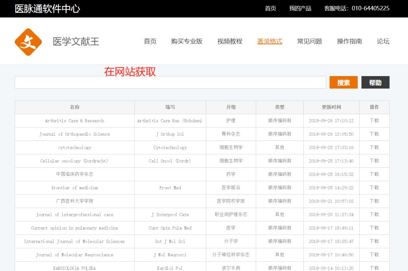Open 视频教程 navigation item
This screenshot has height=271, width=408.
pyautogui.click(x=230, y=41)
